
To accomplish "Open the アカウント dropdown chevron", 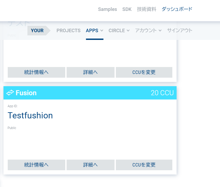I will [160, 31].
